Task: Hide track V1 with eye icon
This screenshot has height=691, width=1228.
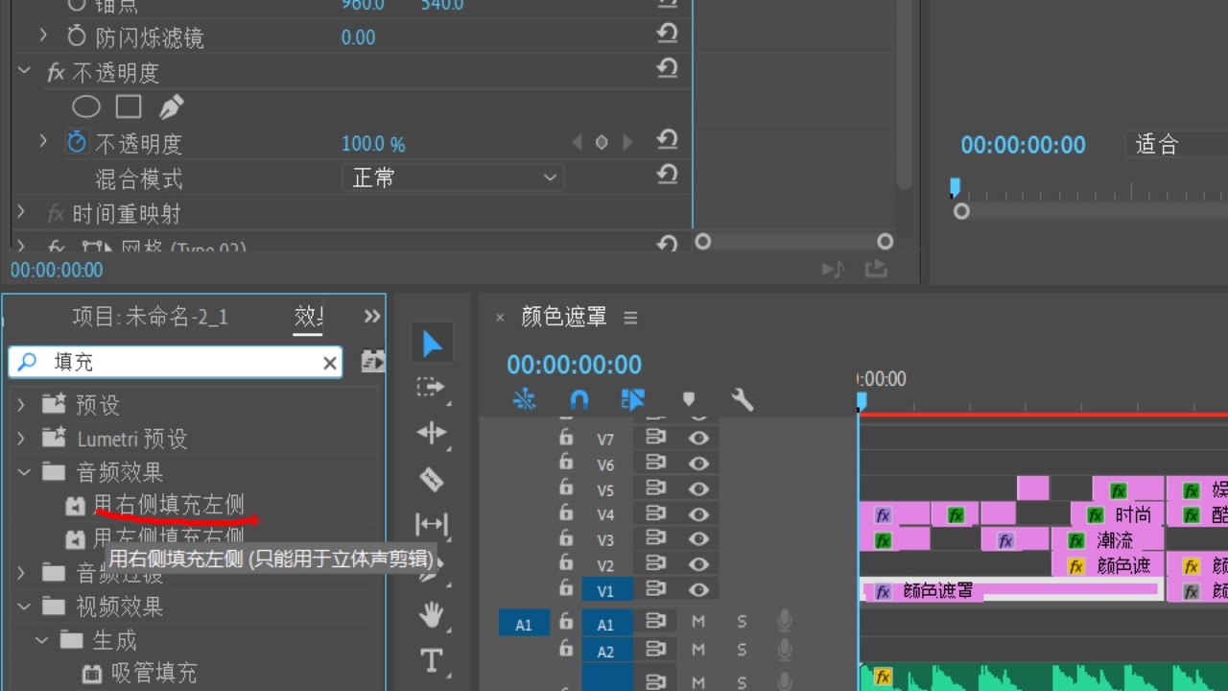Action: [698, 590]
